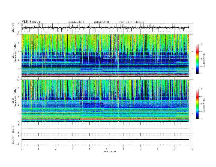Click the ch.1 spectrogram plot

point(105,56)
